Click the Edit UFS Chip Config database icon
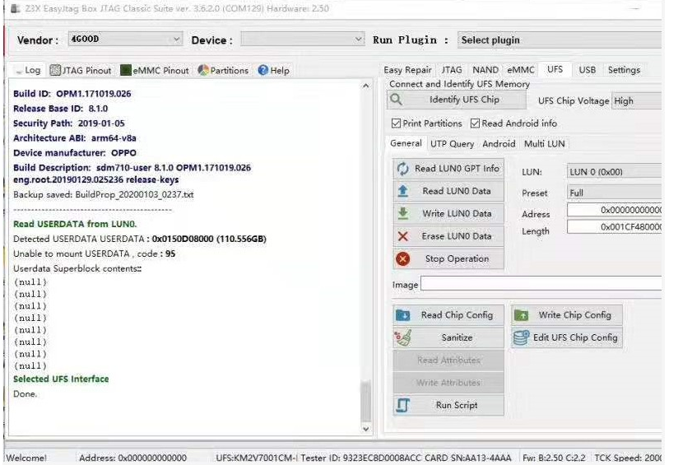692x465 pixels. point(521,337)
